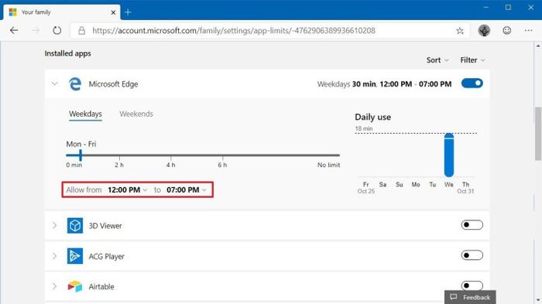
Task: Click the 6 h slider label
Action: point(222,165)
